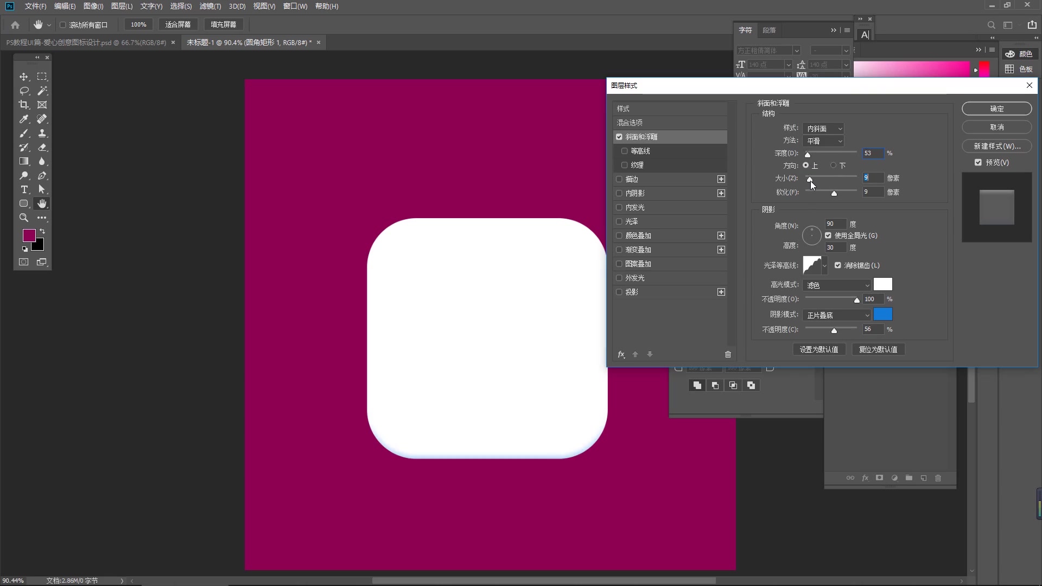1042x586 pixels.
Task: Open the Highlight Mode dropdown showing 滤色
Action: pos(837,285)
